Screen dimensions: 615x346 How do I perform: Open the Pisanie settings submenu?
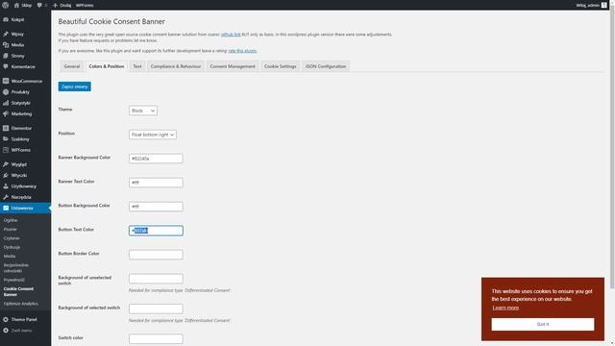click(x=11, y=229)
